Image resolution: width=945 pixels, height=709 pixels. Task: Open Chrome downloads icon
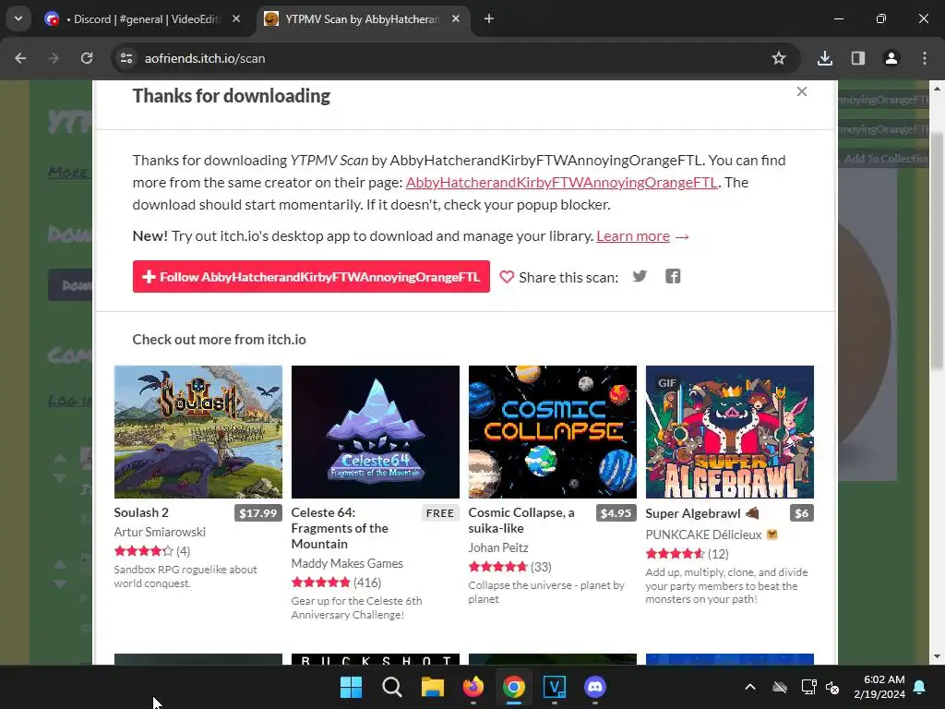825,58
